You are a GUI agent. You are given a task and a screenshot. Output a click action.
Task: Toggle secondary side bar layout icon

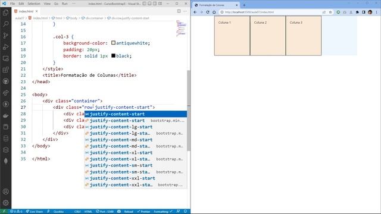click(x=155, y=4)
